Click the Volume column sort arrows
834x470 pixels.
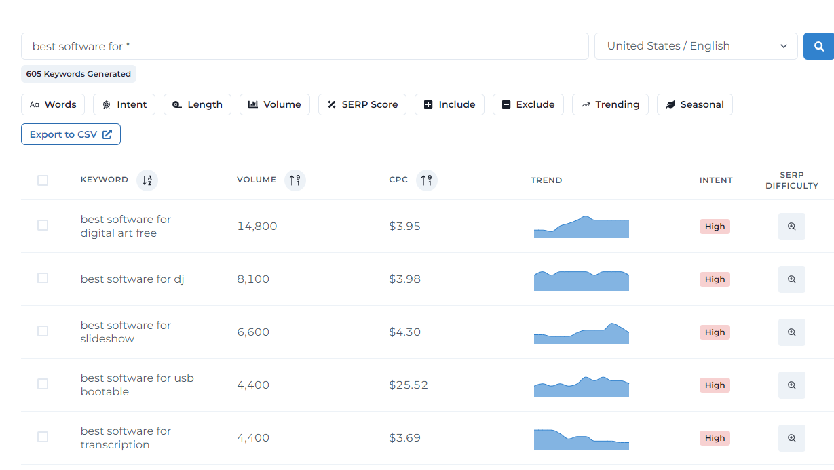295,180
